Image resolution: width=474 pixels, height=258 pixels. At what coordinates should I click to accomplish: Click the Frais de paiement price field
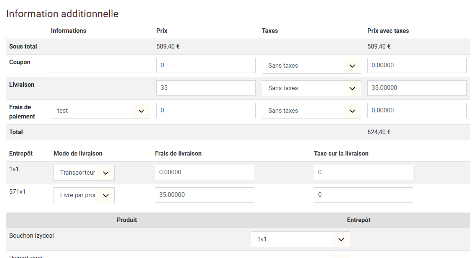tap(206, 110)
